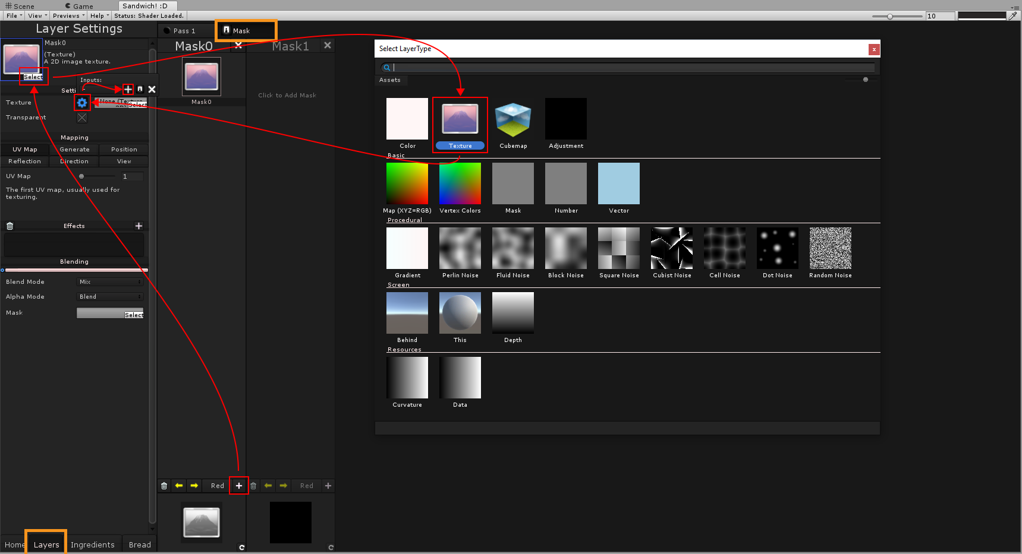Click the texture input gear icon
The width and height of the screenshot is (1022, 554).
82,103
